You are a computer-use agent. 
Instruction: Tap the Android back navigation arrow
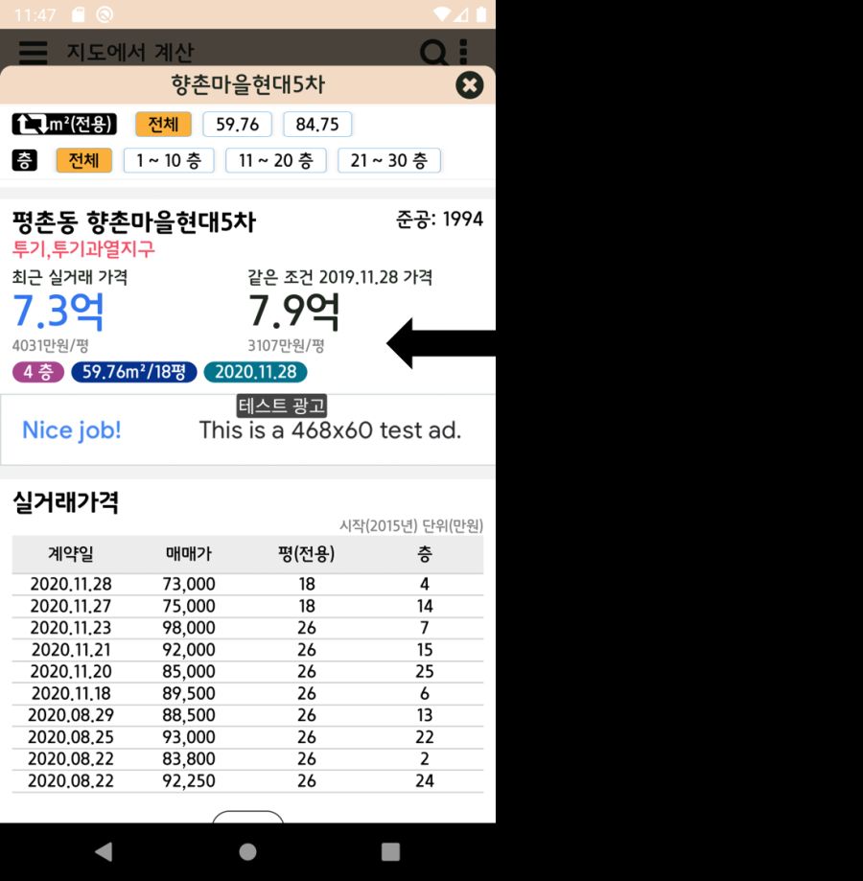click(x=104, y=850)
